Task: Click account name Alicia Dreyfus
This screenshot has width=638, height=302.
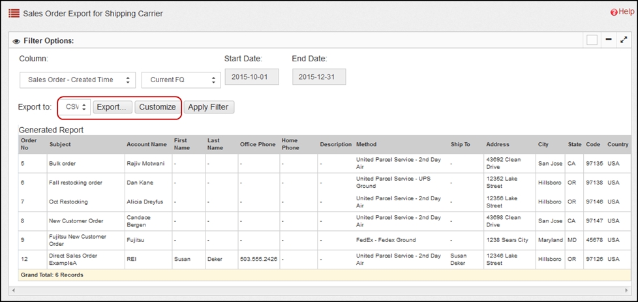Action: [x=144, y=202]
